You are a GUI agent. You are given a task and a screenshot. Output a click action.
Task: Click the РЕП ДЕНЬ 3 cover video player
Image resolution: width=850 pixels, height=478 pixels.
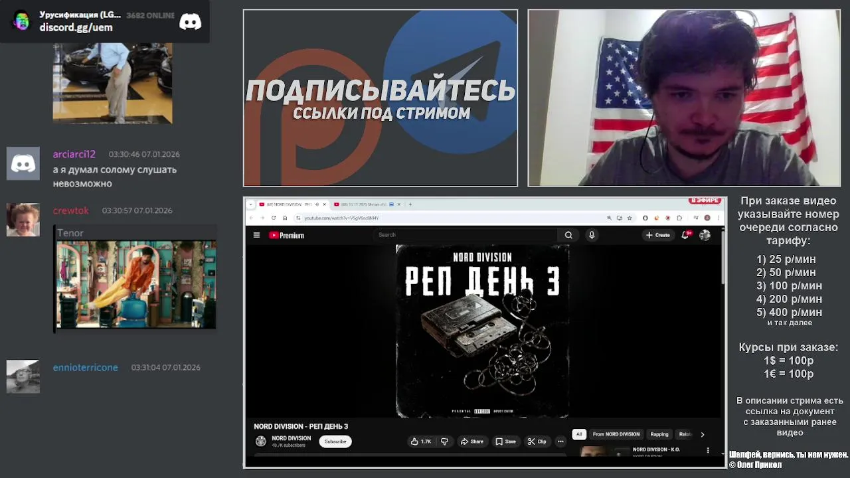pyautogui.click(x=482, y=331)
